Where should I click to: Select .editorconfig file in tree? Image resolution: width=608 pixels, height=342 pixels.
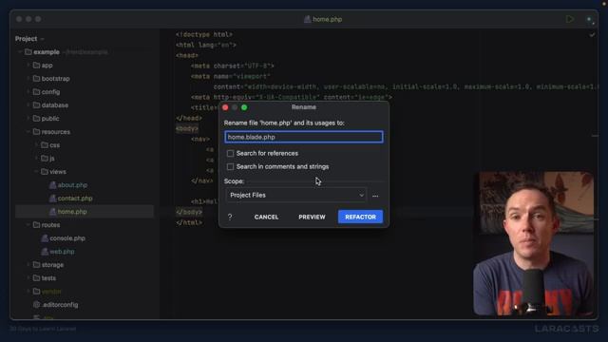click(x=60, y=305)
